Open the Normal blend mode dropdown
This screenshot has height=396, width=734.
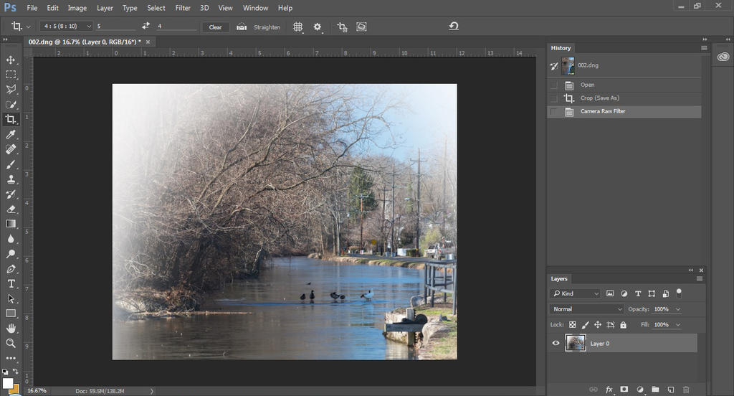586,309
